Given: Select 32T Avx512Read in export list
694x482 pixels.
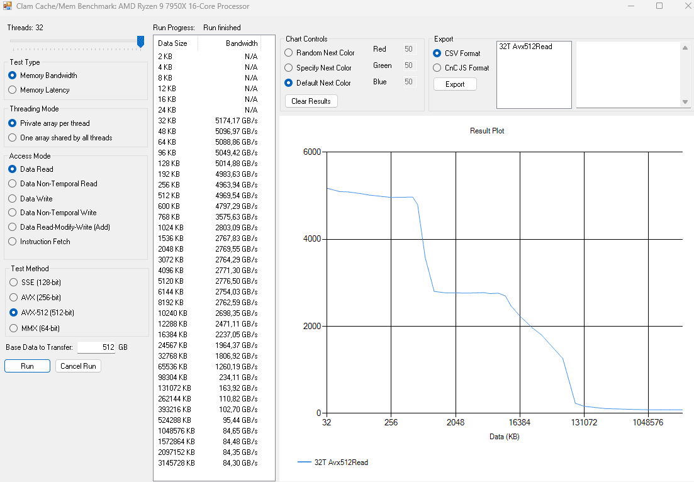Looking at the screenshot, I should coord(525,47).
